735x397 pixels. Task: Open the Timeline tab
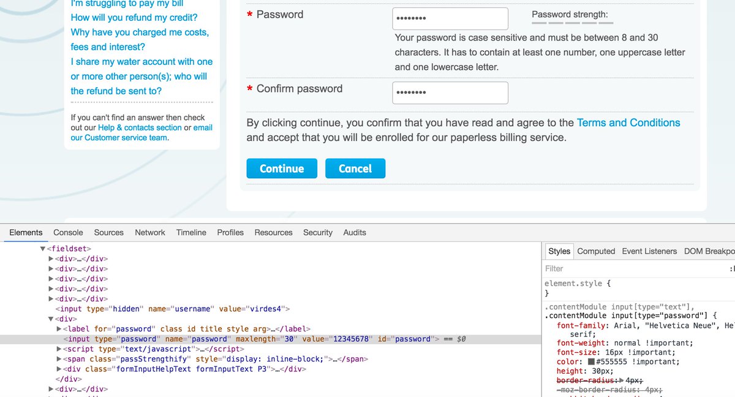click(x=191, y=233)
